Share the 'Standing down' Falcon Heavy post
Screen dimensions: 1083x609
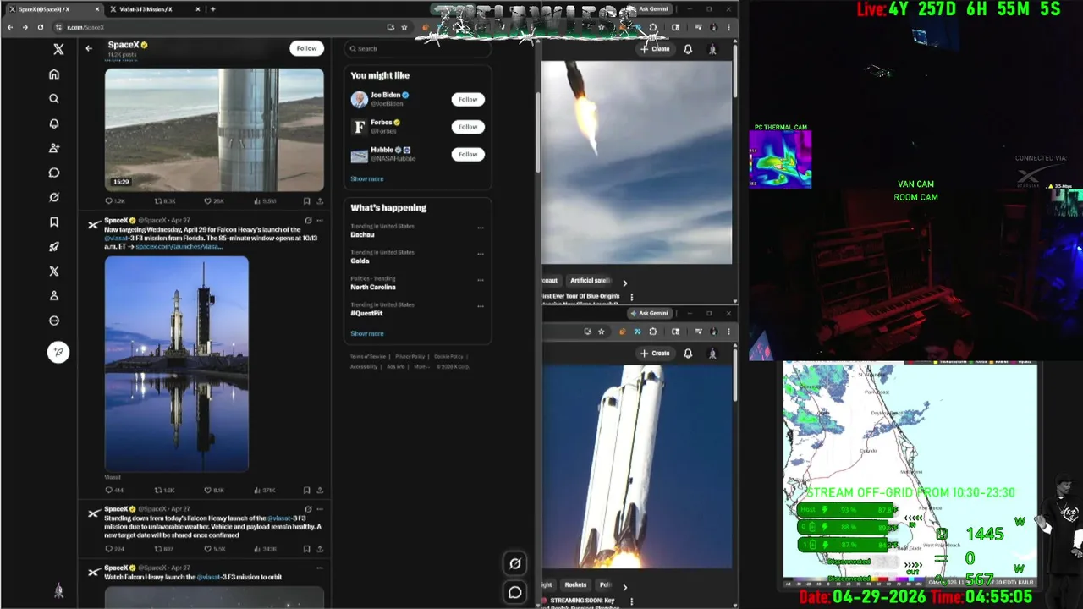320,549
